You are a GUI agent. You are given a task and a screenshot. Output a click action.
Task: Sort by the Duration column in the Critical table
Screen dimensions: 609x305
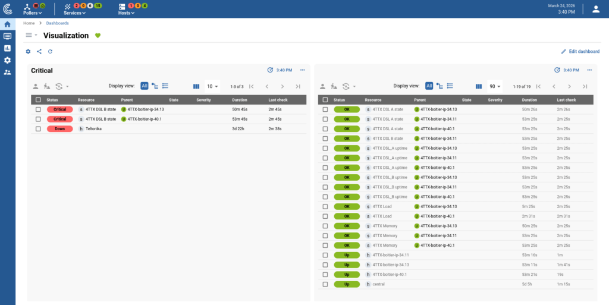click(240, 100)
